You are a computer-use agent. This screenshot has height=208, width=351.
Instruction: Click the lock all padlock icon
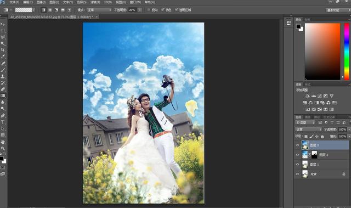[x=322, y=136]
